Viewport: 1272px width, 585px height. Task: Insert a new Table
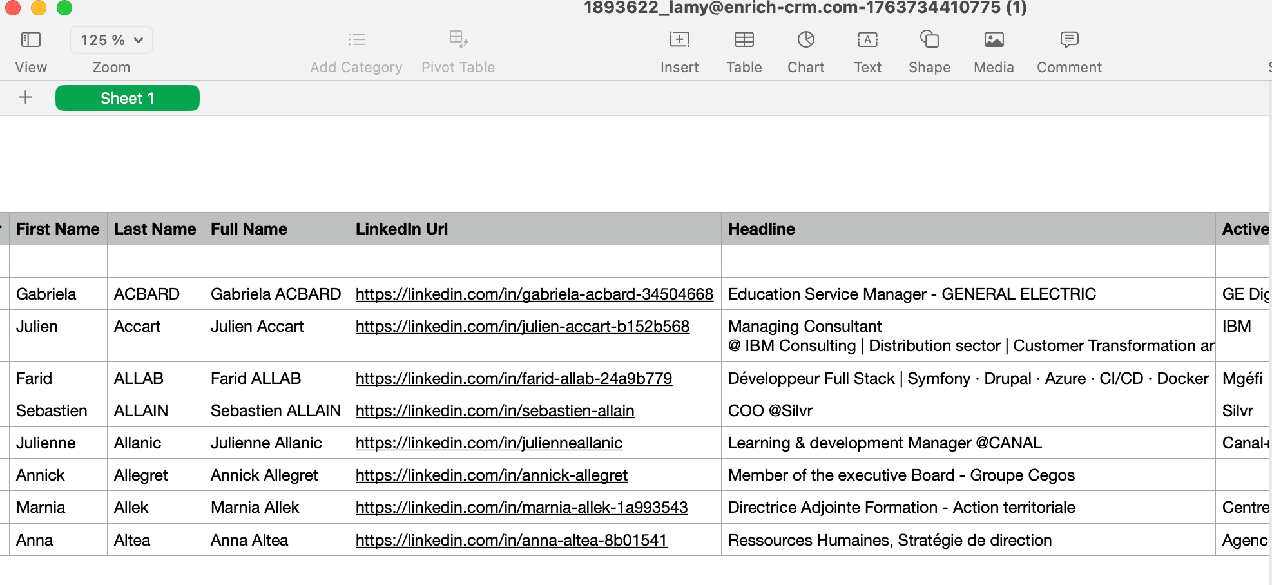pos(744,39)
